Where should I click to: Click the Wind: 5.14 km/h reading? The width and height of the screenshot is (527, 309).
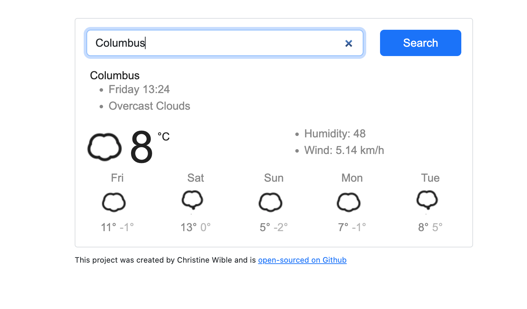(344, 150)
